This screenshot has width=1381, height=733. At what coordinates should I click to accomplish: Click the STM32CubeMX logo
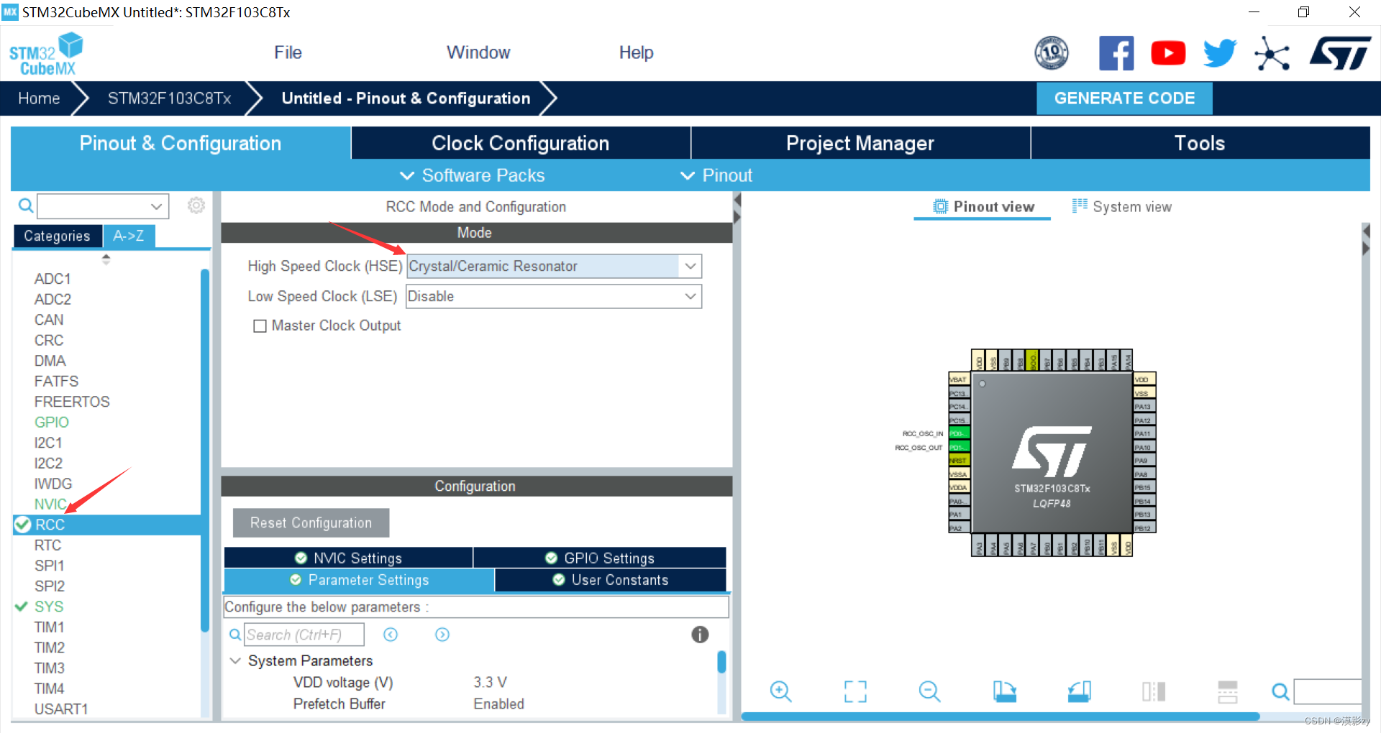[x=46, y=54]
